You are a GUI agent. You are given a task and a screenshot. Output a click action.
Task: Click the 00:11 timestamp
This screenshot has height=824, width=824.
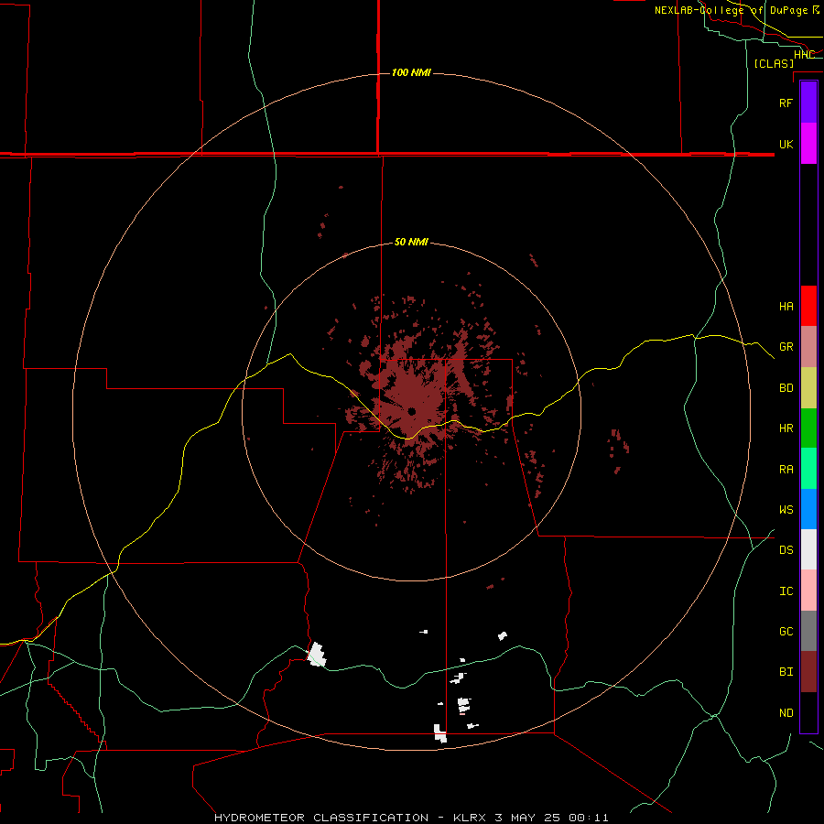click(x=589, y=818)
